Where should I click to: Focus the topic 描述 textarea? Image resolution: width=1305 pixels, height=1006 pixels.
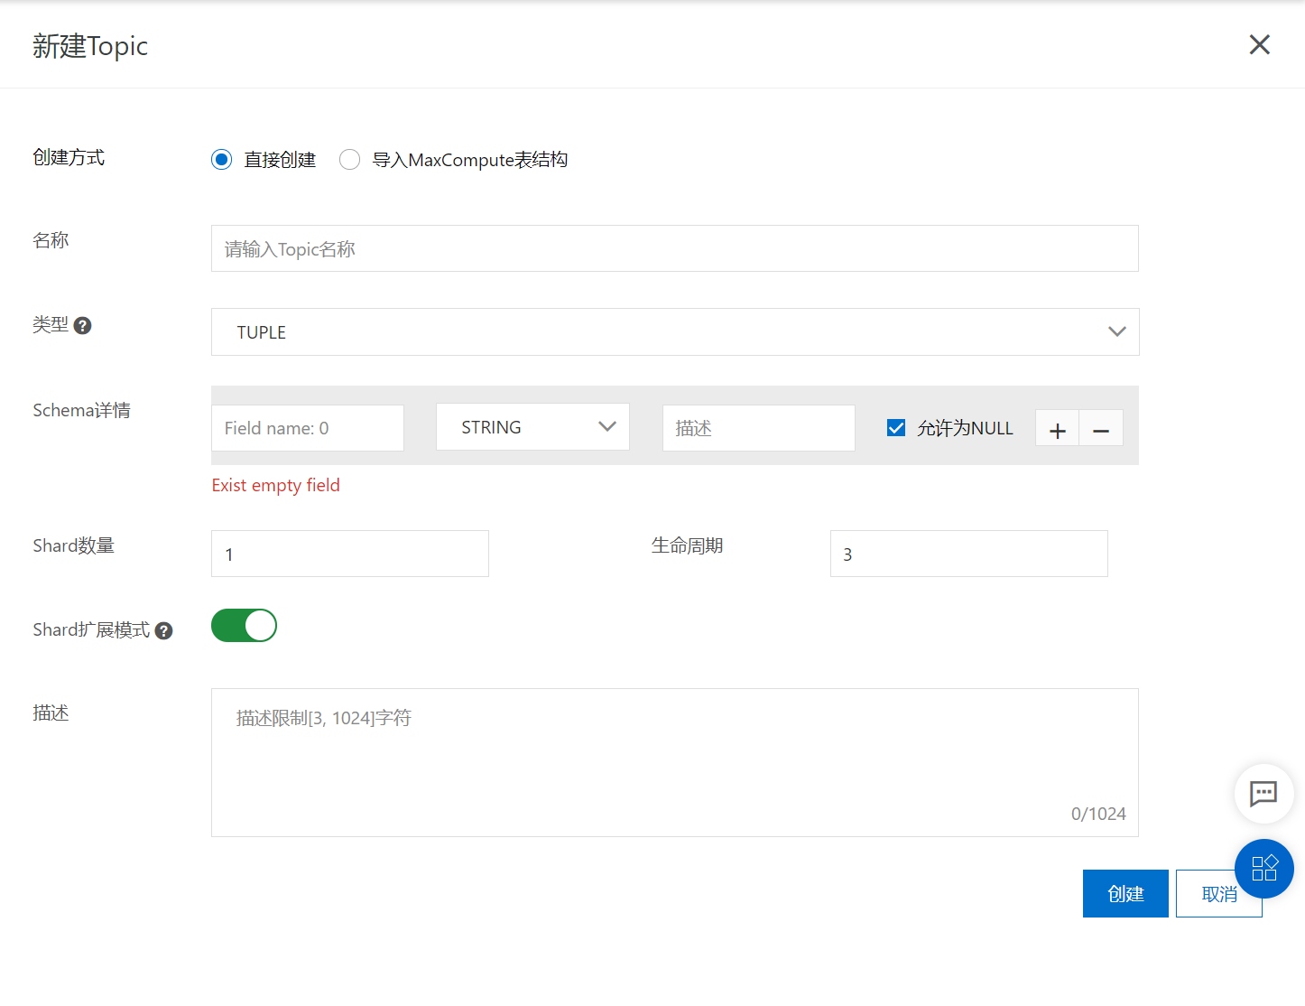(675, 763)
